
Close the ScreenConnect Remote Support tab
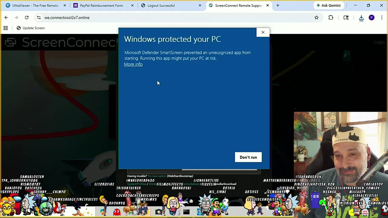268,5
